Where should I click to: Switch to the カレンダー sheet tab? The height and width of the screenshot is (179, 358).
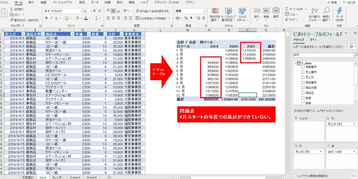pos(58,177)
